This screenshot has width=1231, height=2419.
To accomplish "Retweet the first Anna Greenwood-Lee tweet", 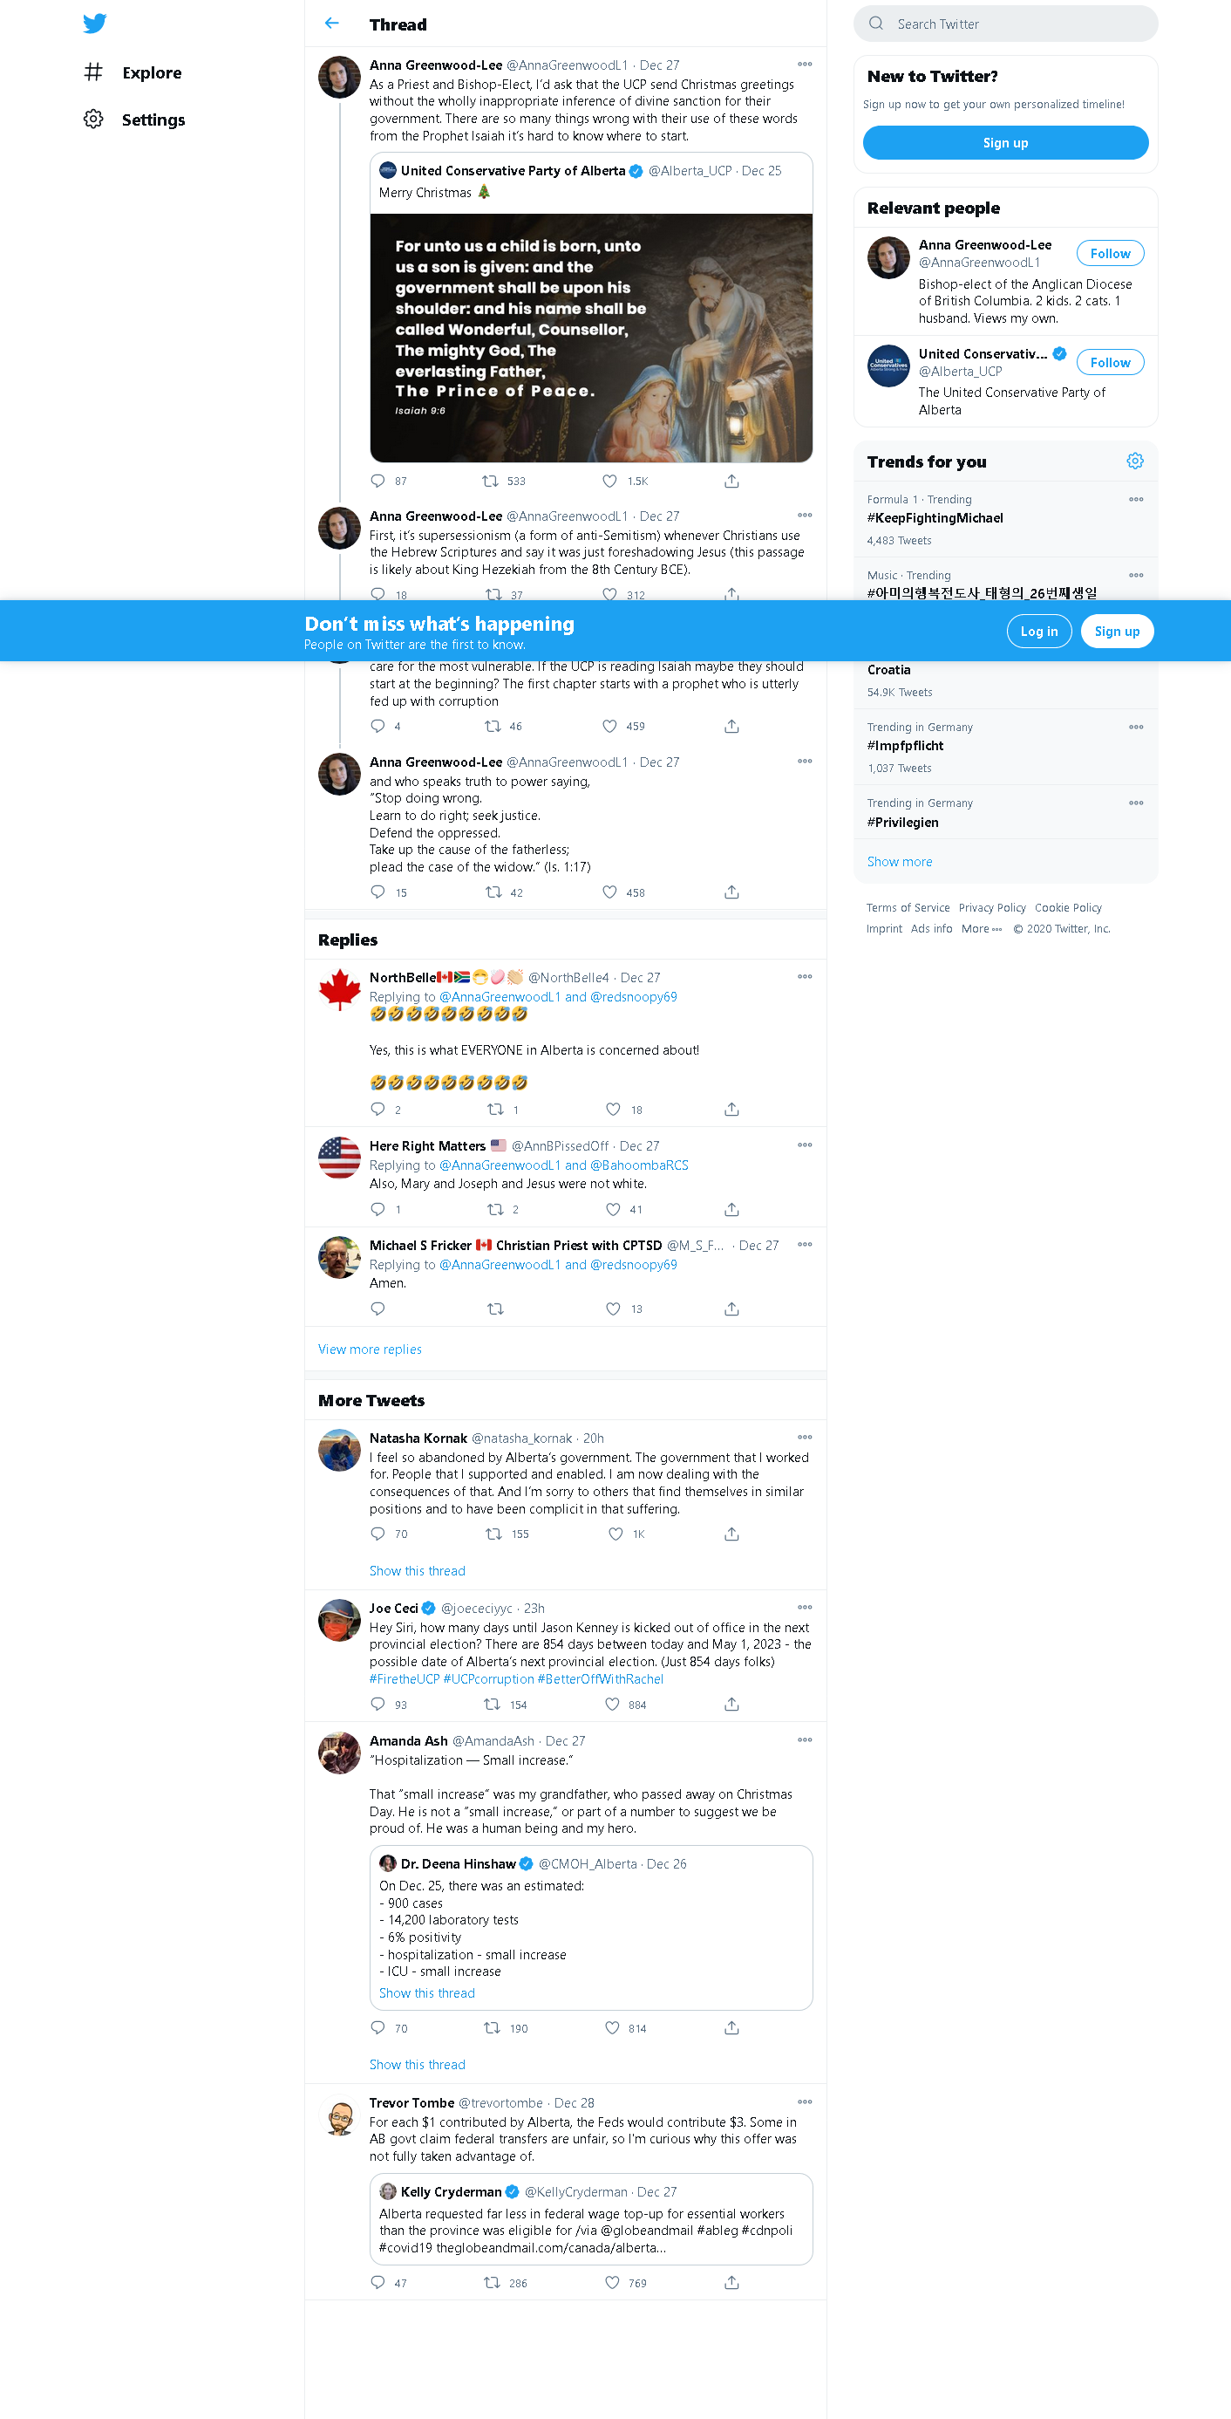I will click(x=490, y=481).
